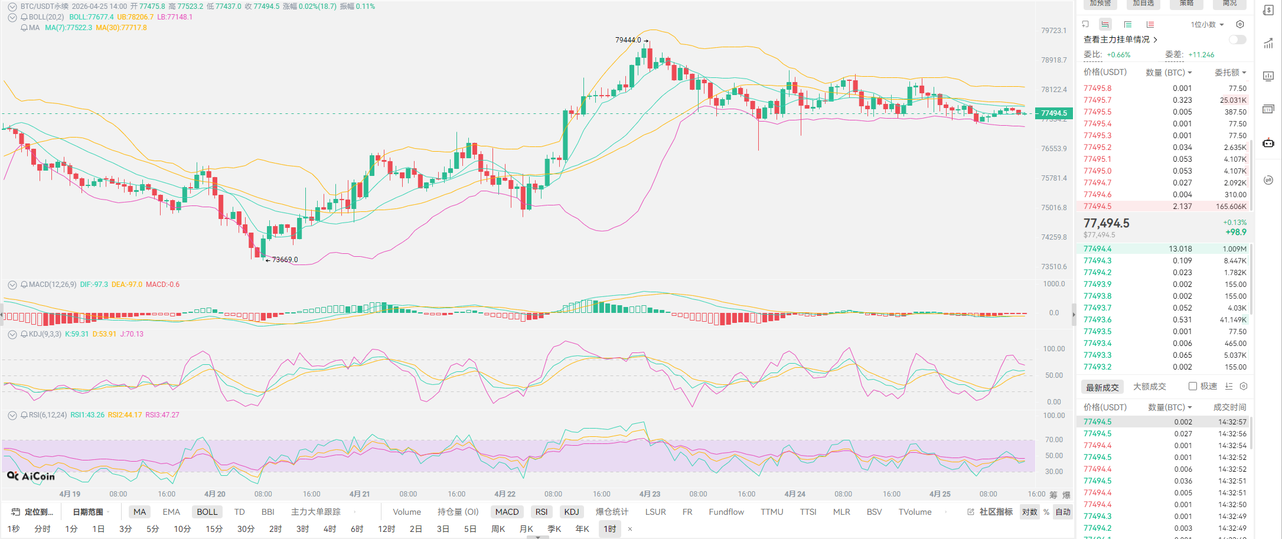
Task: Show only sell orders in order book
Action: click(1150, 24)
